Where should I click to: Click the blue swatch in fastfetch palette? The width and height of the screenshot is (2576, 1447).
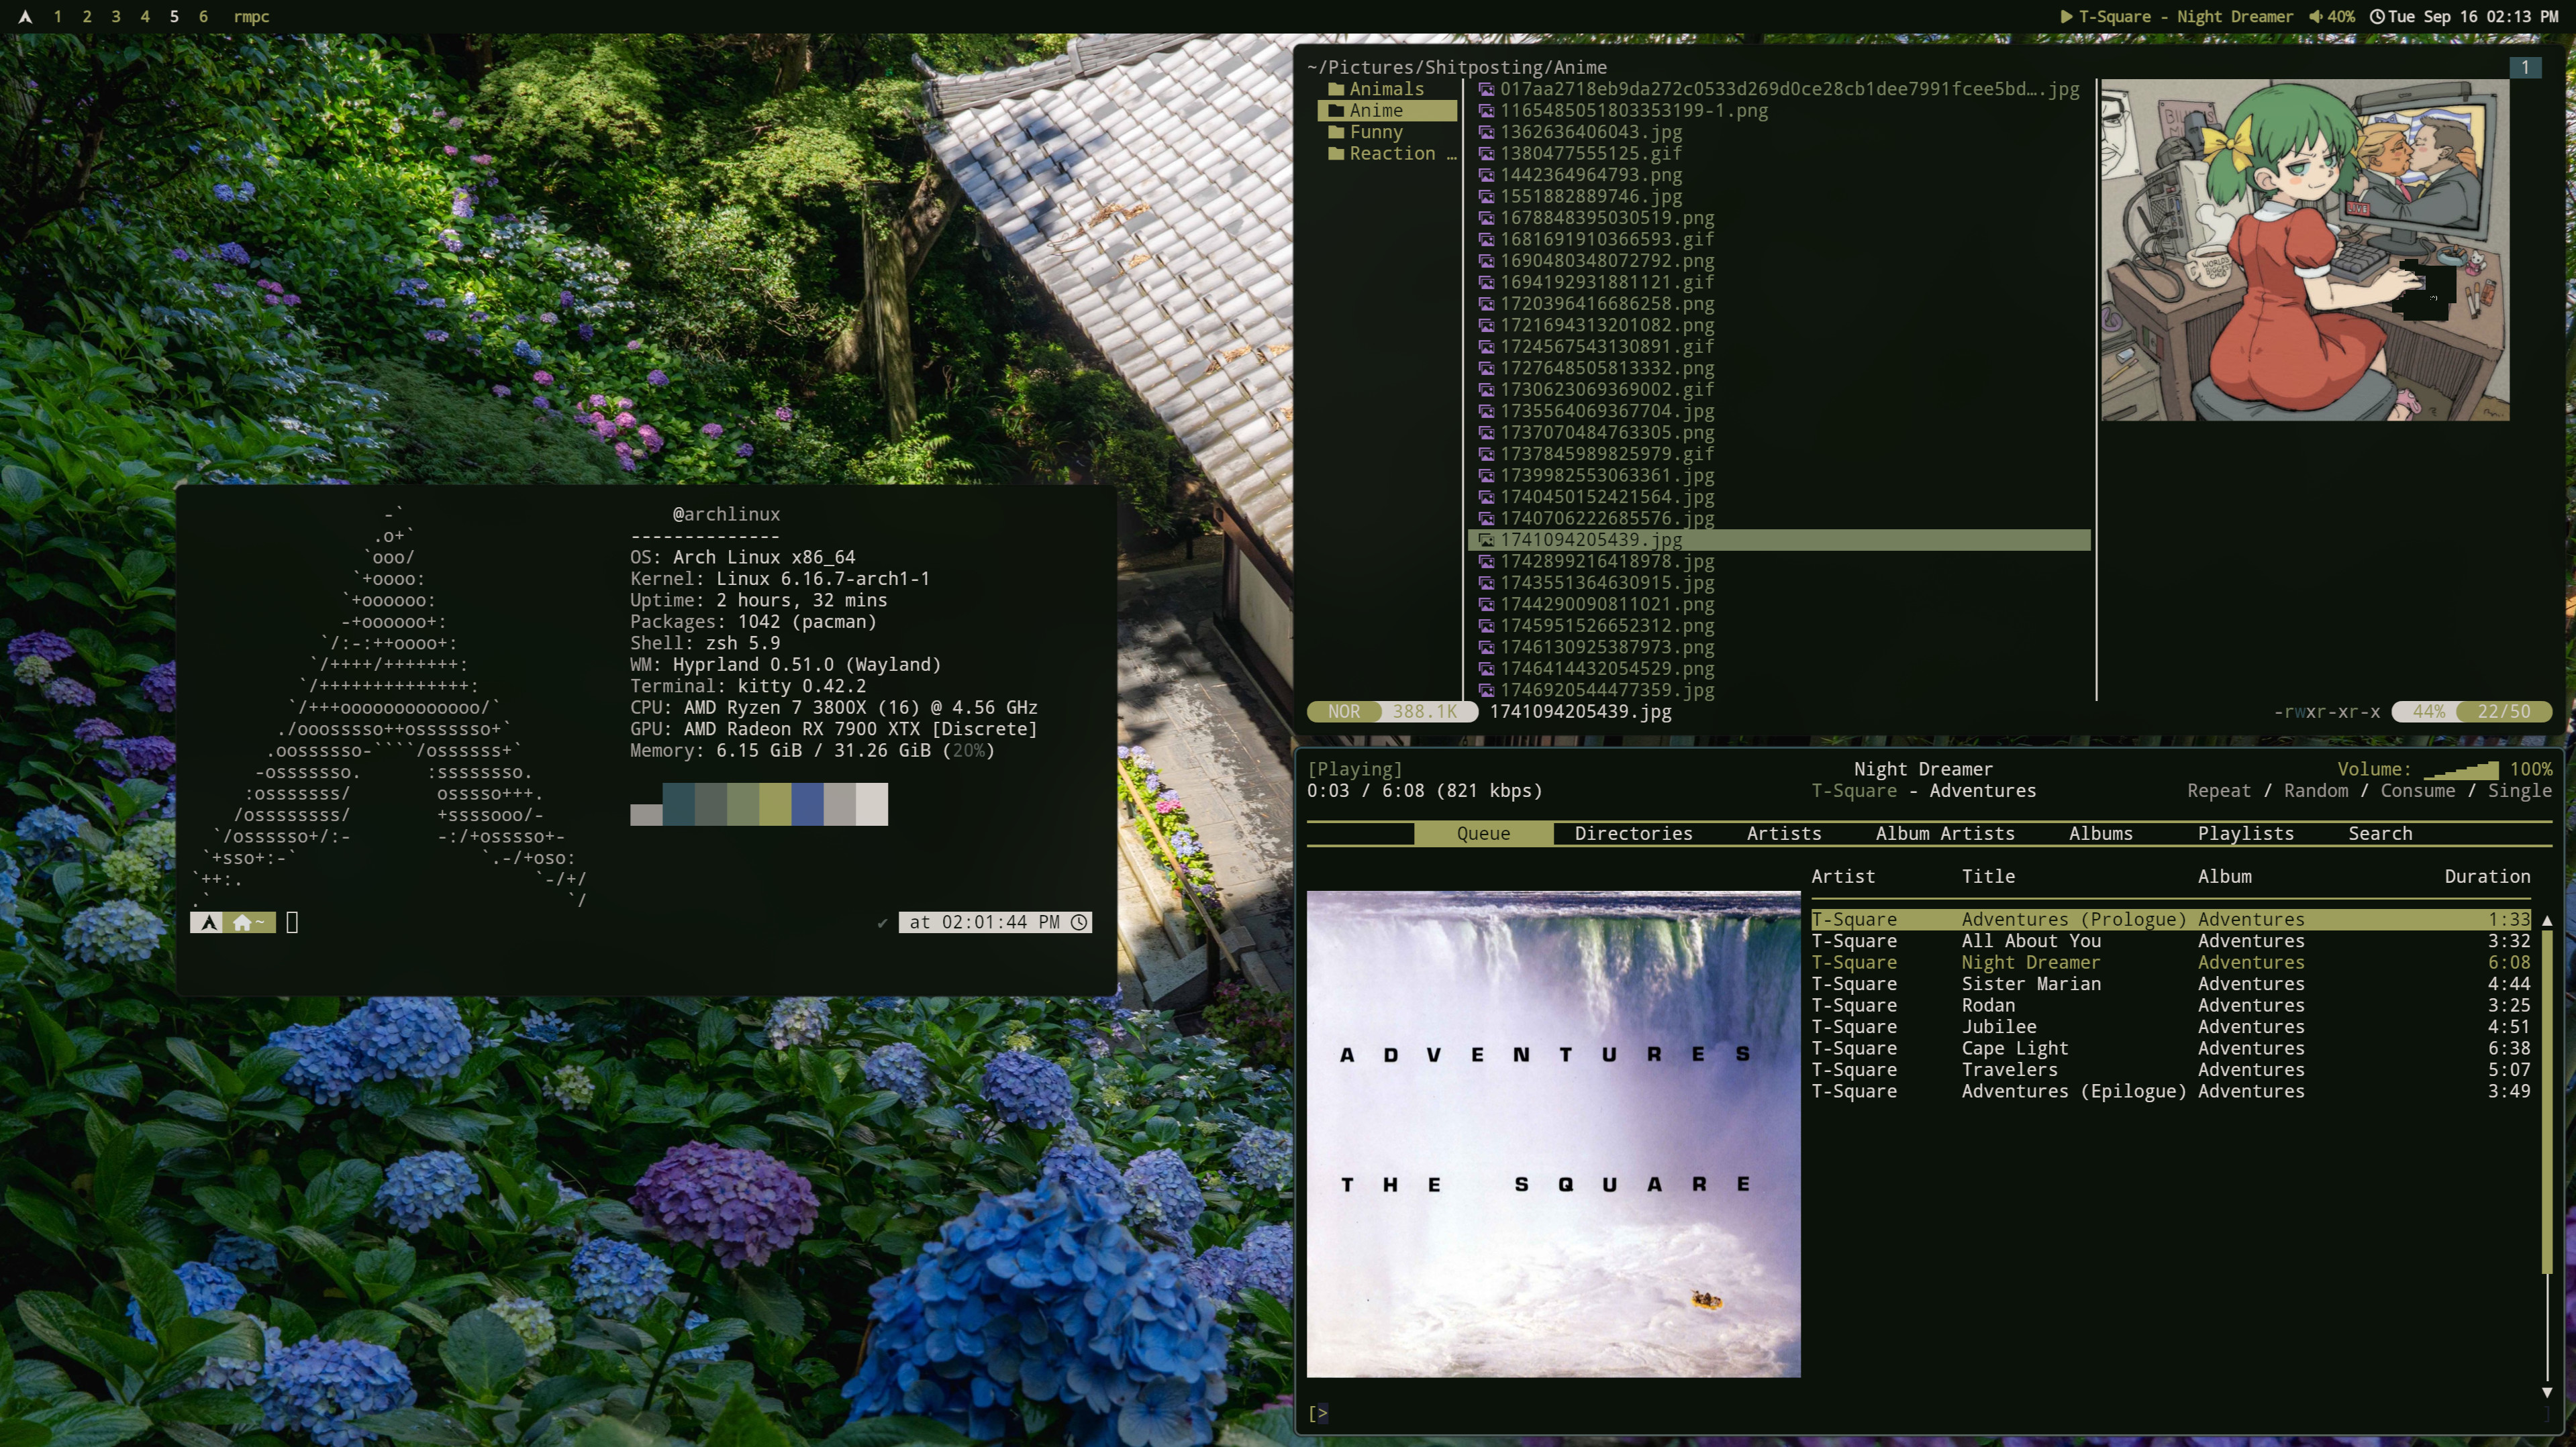pos(807,804)
